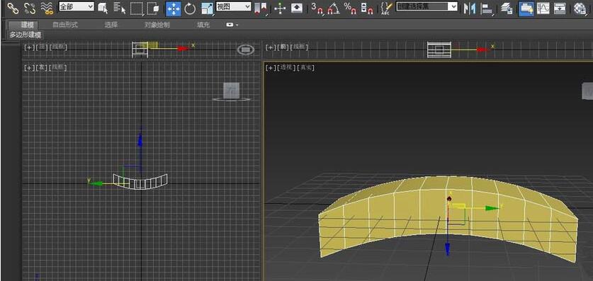Activate the Select and Rotate tool
The height and width of the screenshot is (281, 593).
coord(190,8)
